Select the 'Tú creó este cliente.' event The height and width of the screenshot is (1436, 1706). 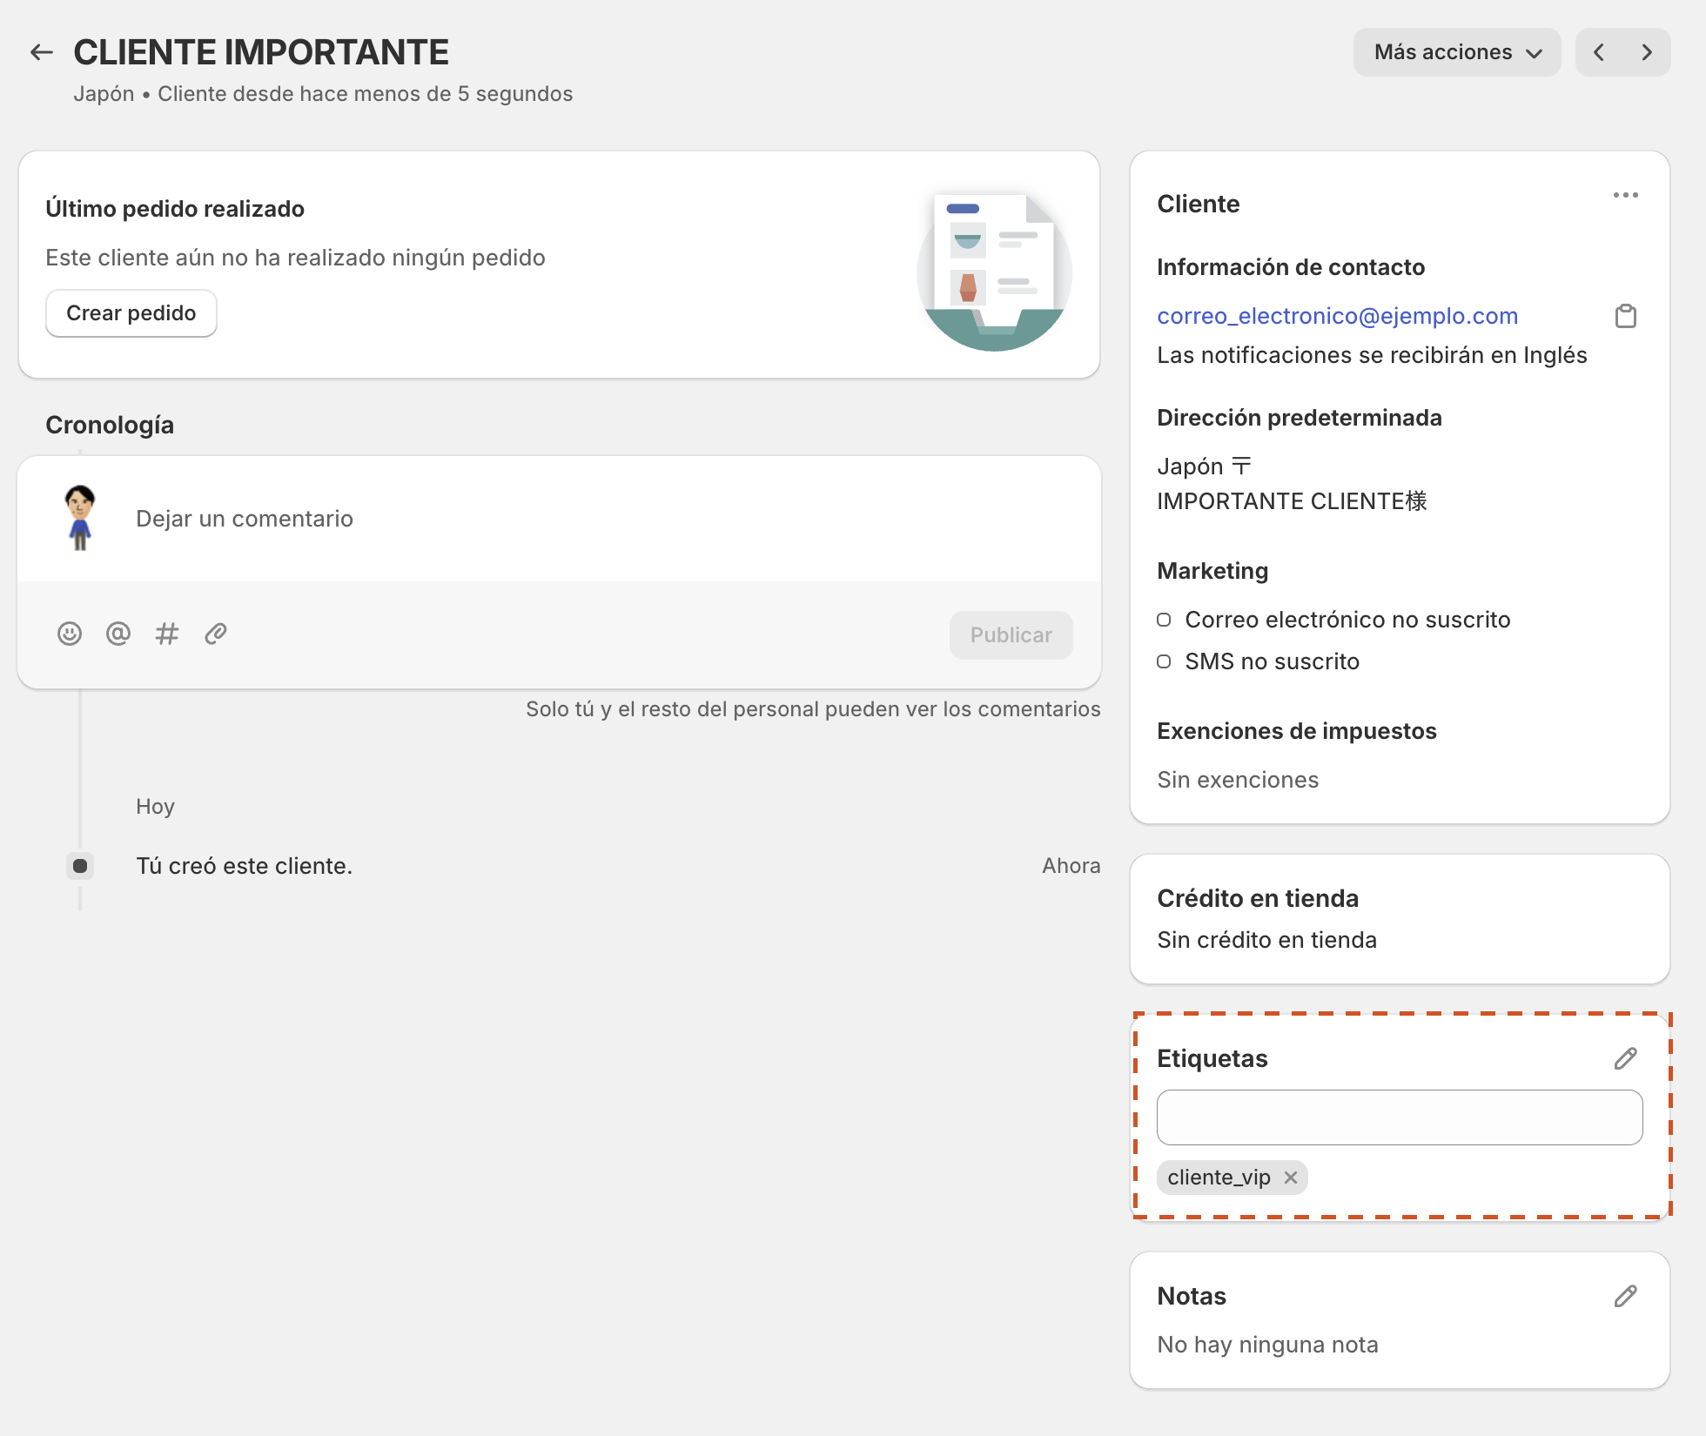coord(244,866)
